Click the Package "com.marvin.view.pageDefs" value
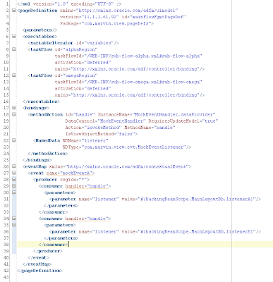 117,23
